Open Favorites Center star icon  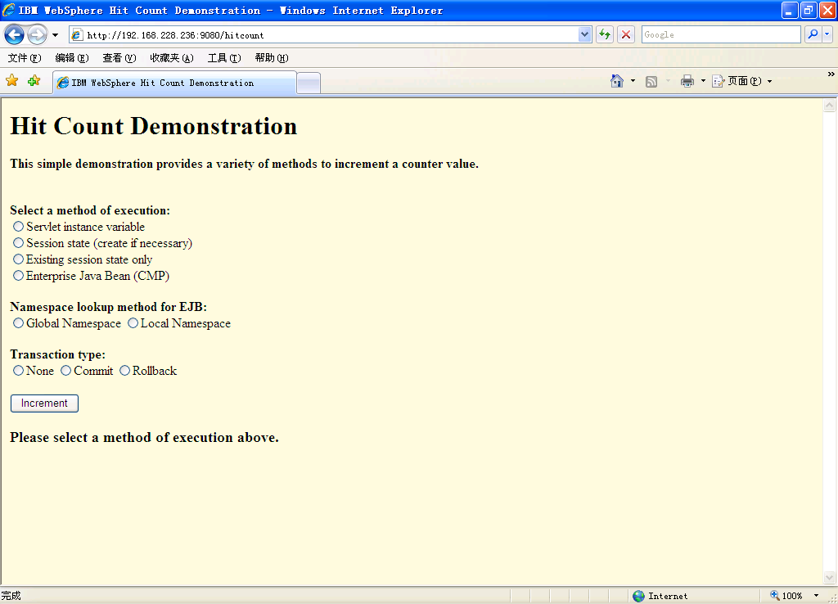[x=12, y=80]
